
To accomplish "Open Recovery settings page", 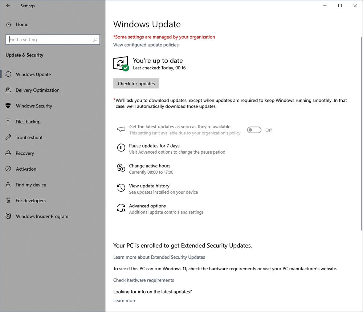I will [x=53, y=153].
